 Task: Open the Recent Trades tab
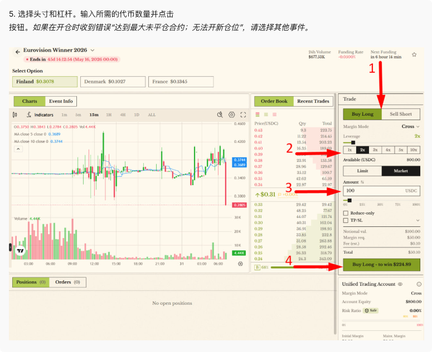[313, 101]
